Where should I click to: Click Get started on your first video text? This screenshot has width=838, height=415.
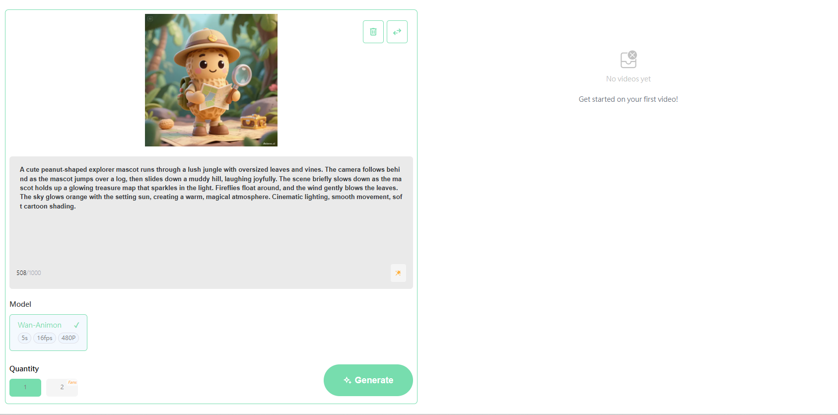(628, 99)
